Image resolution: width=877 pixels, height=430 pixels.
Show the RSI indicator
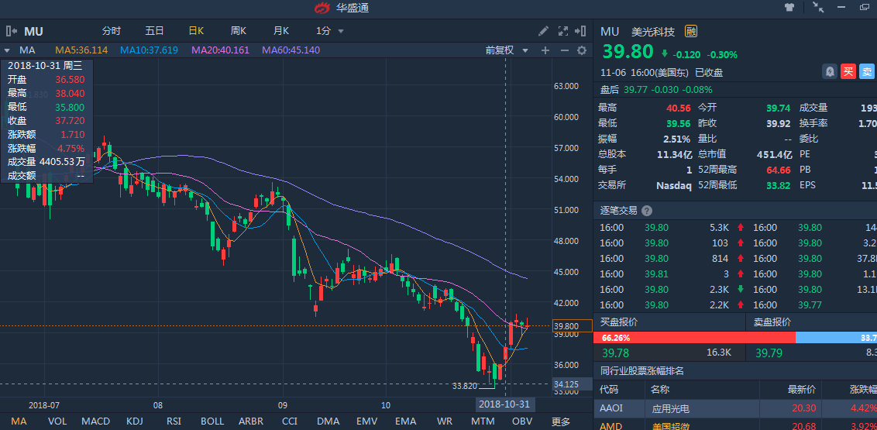point(174,421)
